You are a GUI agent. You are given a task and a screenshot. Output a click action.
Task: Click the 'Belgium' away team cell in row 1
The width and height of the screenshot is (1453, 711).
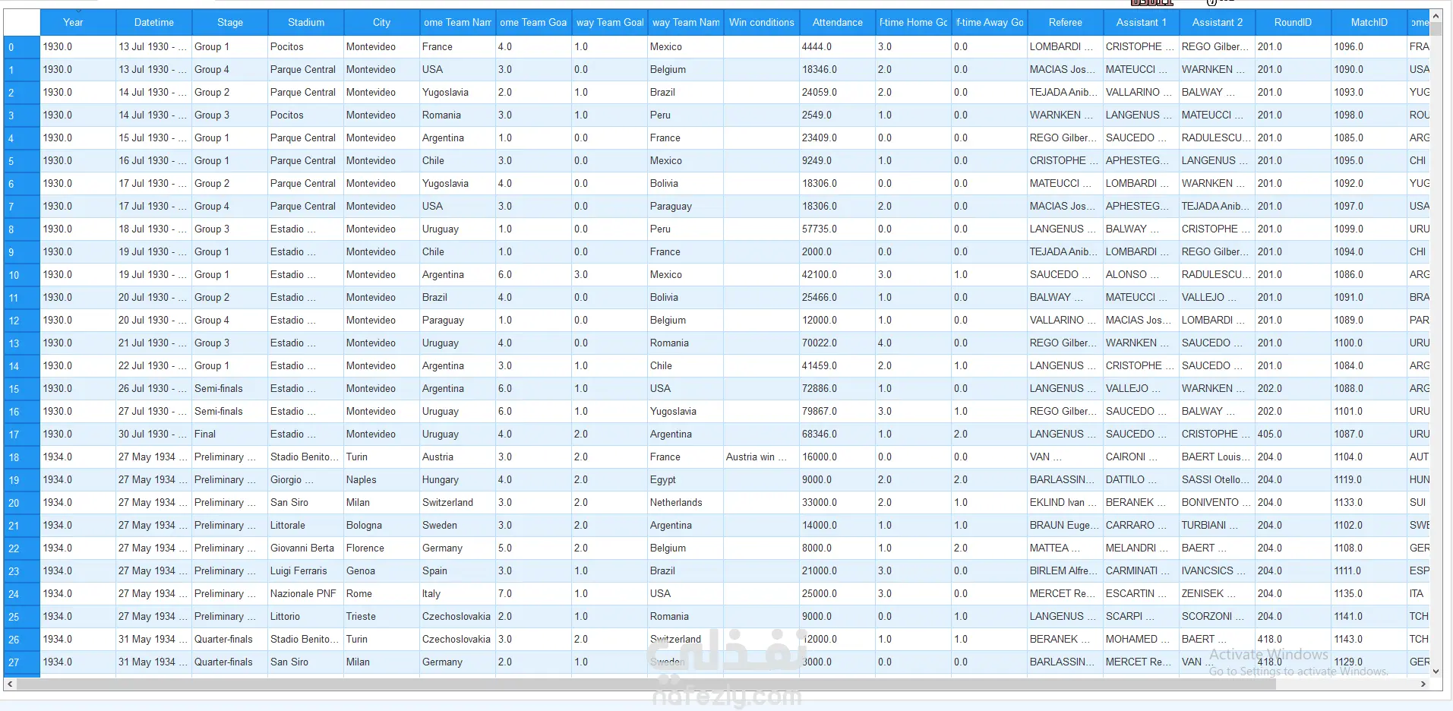(686, 70)
